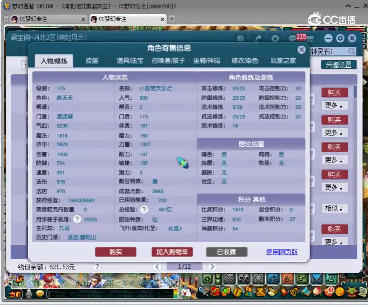The height and width of the screenshot is (307, 368).
Task: Click the golden bell icon in toolbar
Action: [294, 292]
